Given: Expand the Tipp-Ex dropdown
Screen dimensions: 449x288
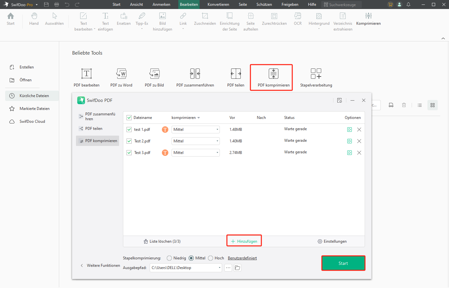Looking at the screenshot, I should [142, 29].
